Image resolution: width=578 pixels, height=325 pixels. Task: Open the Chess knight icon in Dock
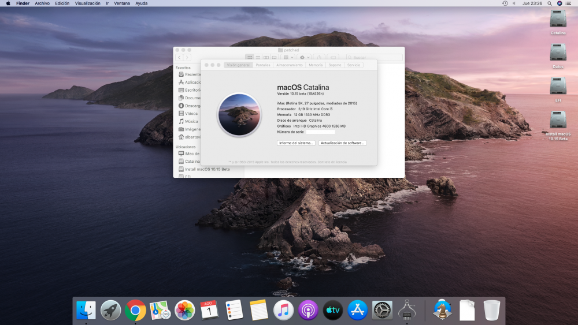[x=442, y=310]
